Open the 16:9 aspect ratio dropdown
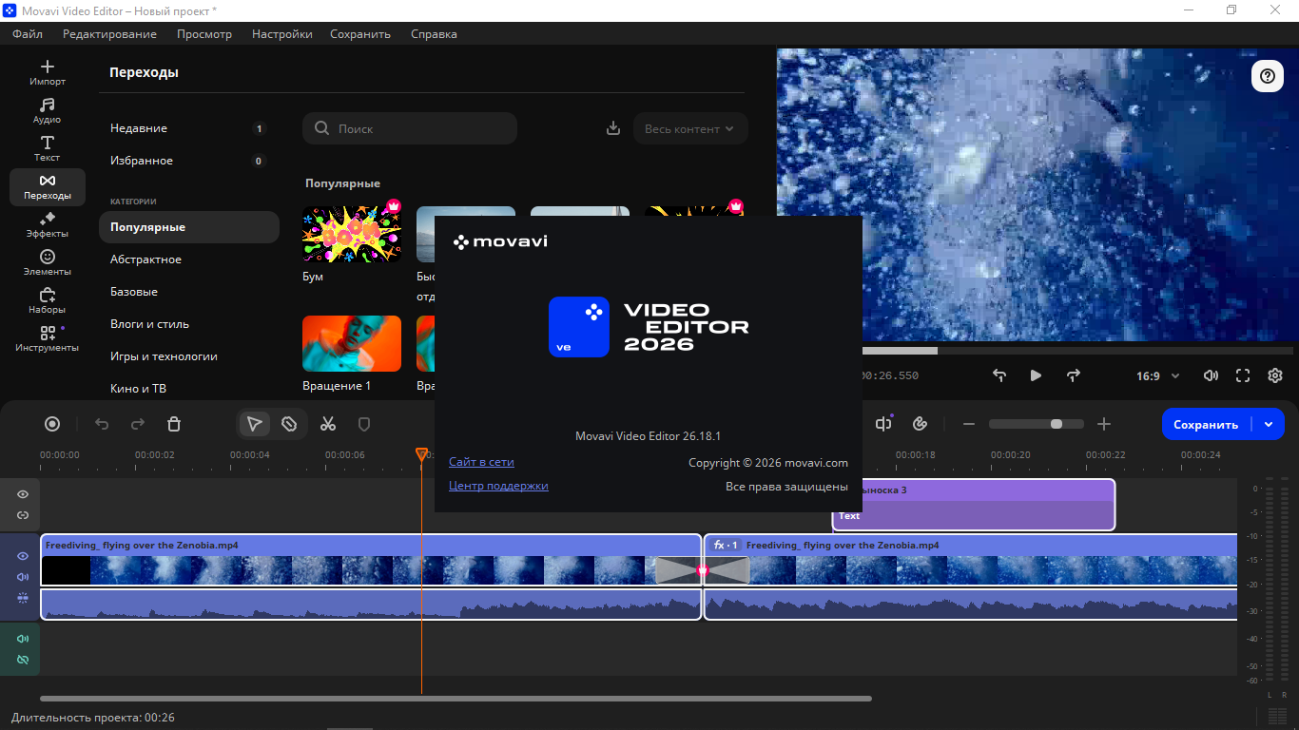 point(1157,375)
